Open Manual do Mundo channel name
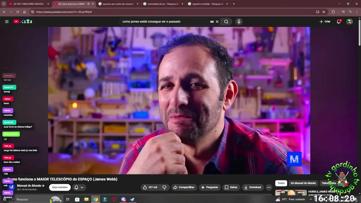The height and width of the screenshot is (203, 361). pyautogui.click(x=29, y=186)
